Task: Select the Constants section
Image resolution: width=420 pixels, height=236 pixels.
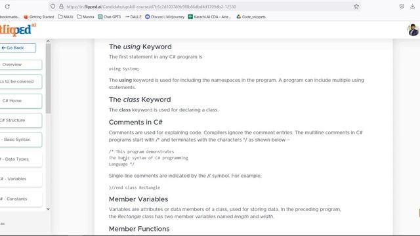Action: (21, 199)
